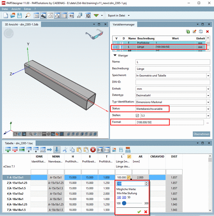Toggle the 0-9 value range button

100,150
